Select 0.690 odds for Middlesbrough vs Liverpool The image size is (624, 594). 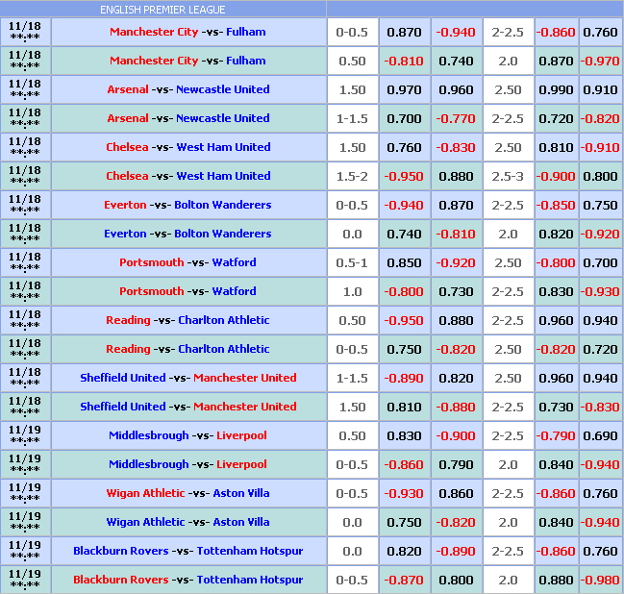pyautogui.click(x=600, y=435)
